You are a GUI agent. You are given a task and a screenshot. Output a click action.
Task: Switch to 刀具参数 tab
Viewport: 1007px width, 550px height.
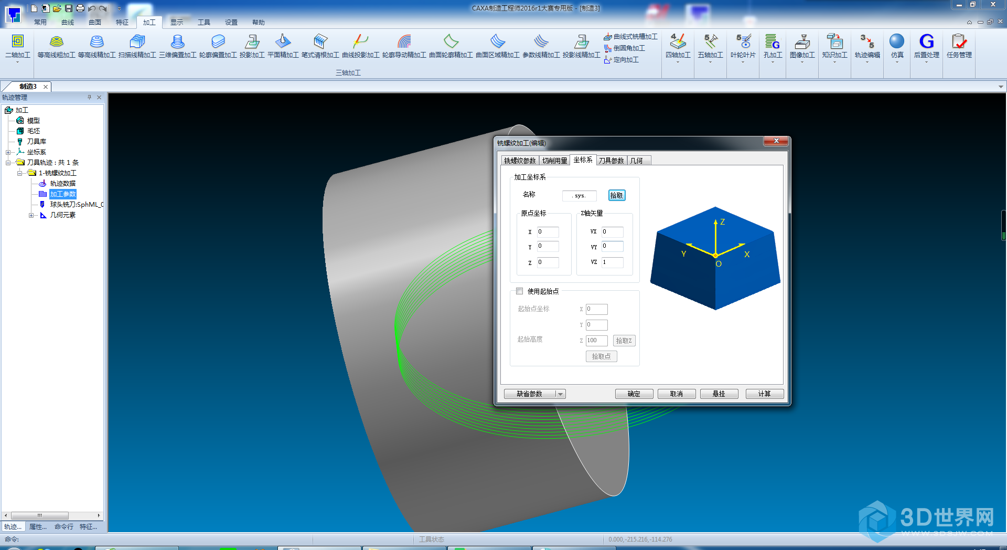[x=611, y=161]
